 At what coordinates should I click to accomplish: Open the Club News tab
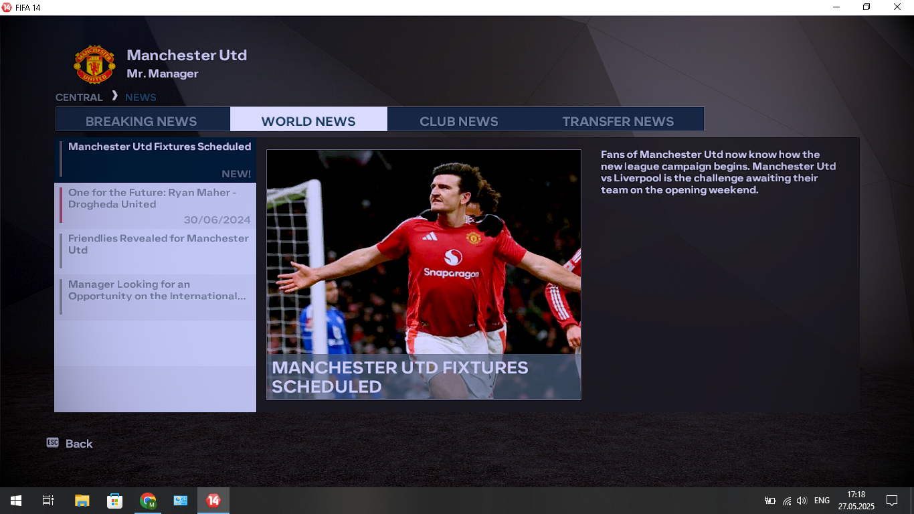[x=459, y=119]
